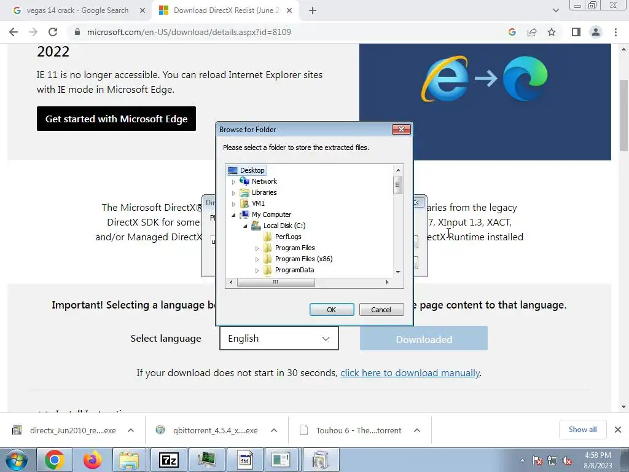
Task: Expand the Network tree node
Action: click(233, 182)
